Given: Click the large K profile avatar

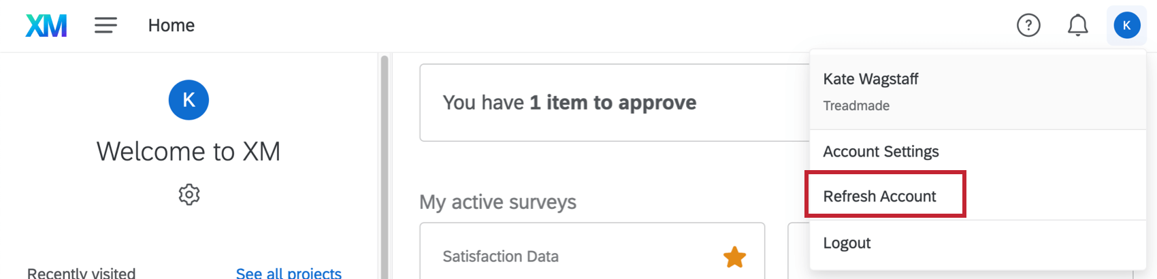Looking at the screenshot, I should (189, 100).
